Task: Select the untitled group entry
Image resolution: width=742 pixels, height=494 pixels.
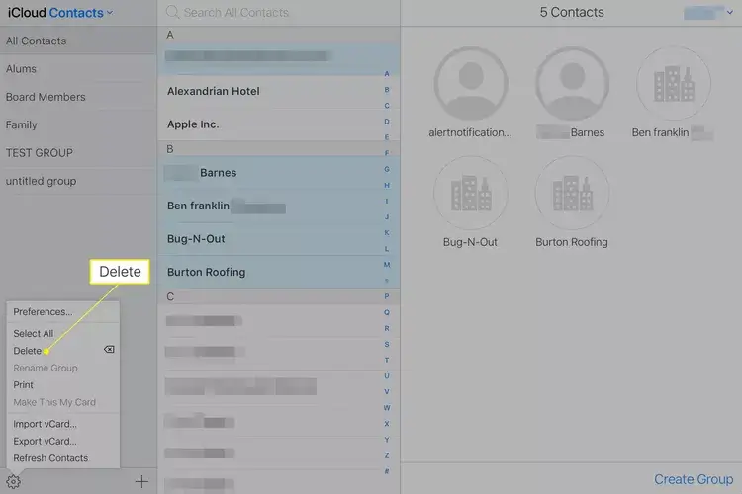Action: [x=78, y=181]
